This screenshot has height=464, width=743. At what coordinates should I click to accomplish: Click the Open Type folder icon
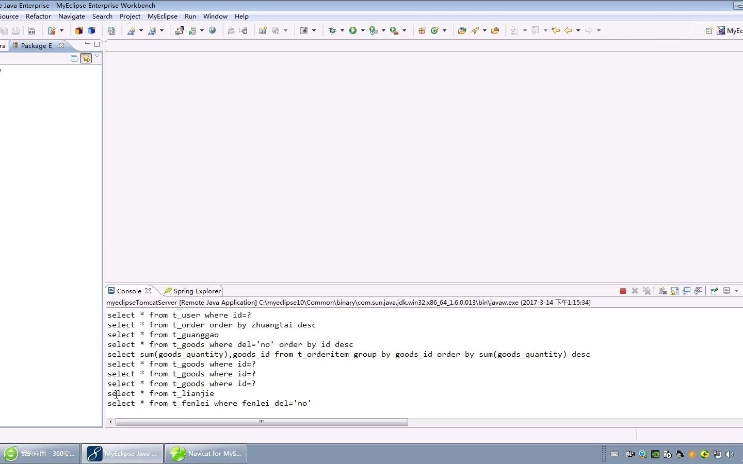(462, 30)
